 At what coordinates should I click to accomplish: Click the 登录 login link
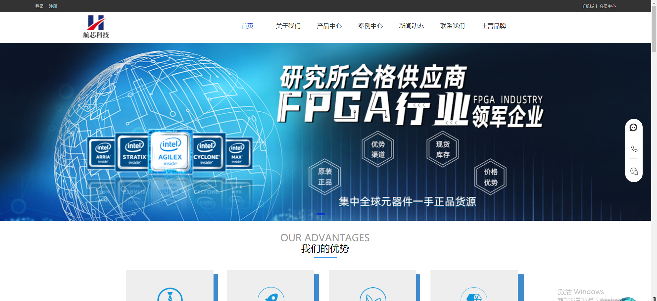[39, 6]
